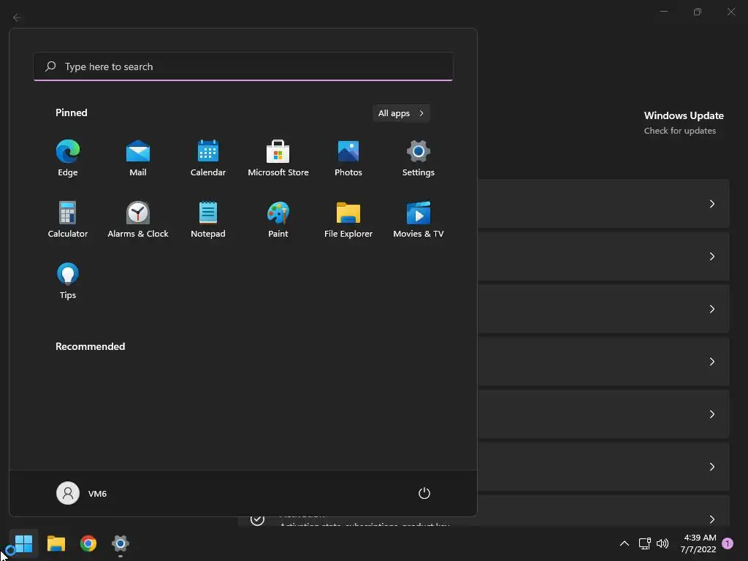Image resolution: width=748 pixels, height=561 pixels.
Task: Open the Edge browser from pinned apps
Action: click(68, 159)
